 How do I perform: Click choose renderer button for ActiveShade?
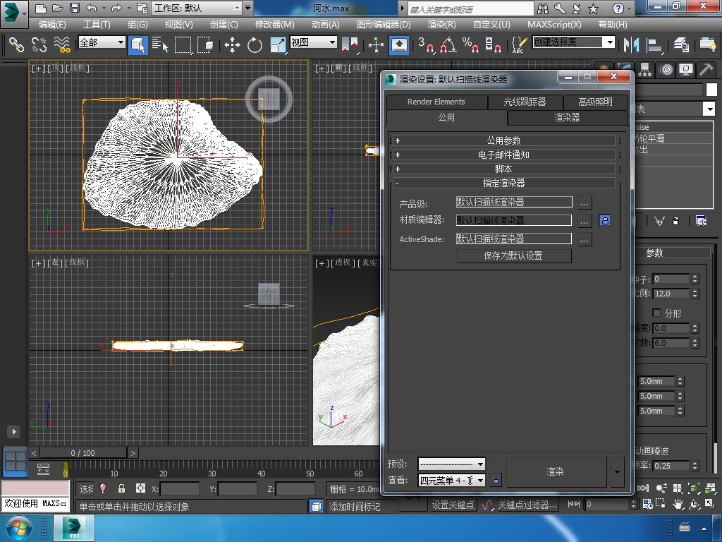click(x=585, y=239)
